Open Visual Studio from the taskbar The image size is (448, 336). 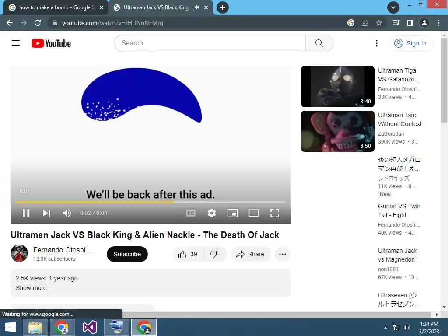tap(89, 327)
